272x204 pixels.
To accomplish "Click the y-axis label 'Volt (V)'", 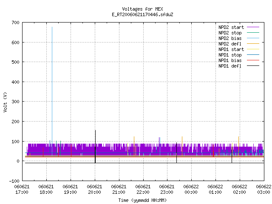I will 5,102.
